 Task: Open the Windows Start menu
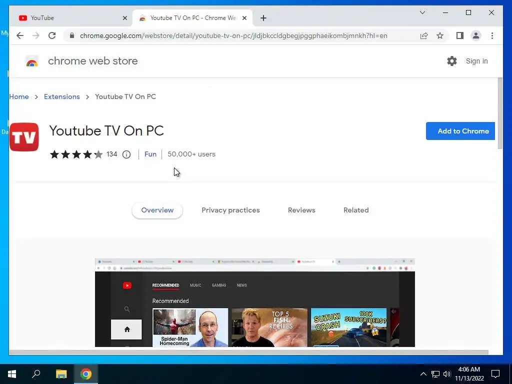(x=12, y=374)
